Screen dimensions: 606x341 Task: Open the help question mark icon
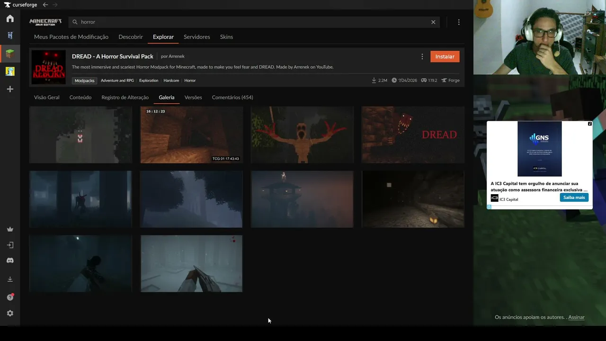[10, 297]
